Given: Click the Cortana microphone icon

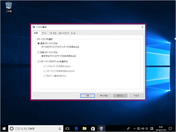Looking at the screenshot, I should coord(60,128).
